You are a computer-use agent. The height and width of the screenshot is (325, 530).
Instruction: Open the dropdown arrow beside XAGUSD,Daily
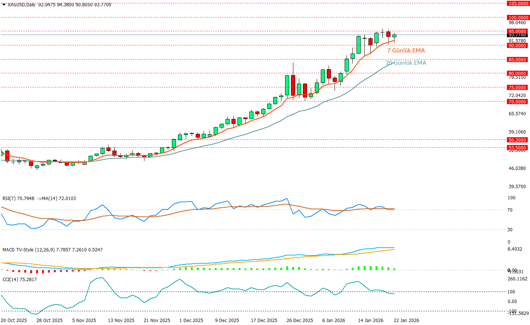[x=4, y=4]
